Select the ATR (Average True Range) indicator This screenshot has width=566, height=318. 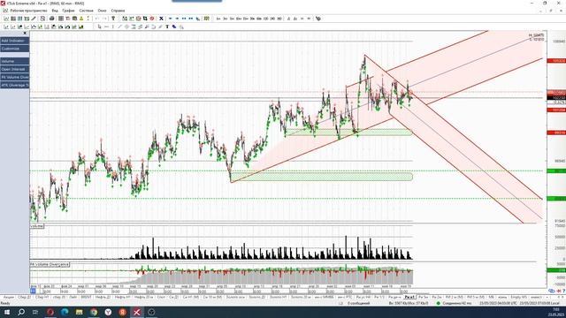(x=14, y=85)
